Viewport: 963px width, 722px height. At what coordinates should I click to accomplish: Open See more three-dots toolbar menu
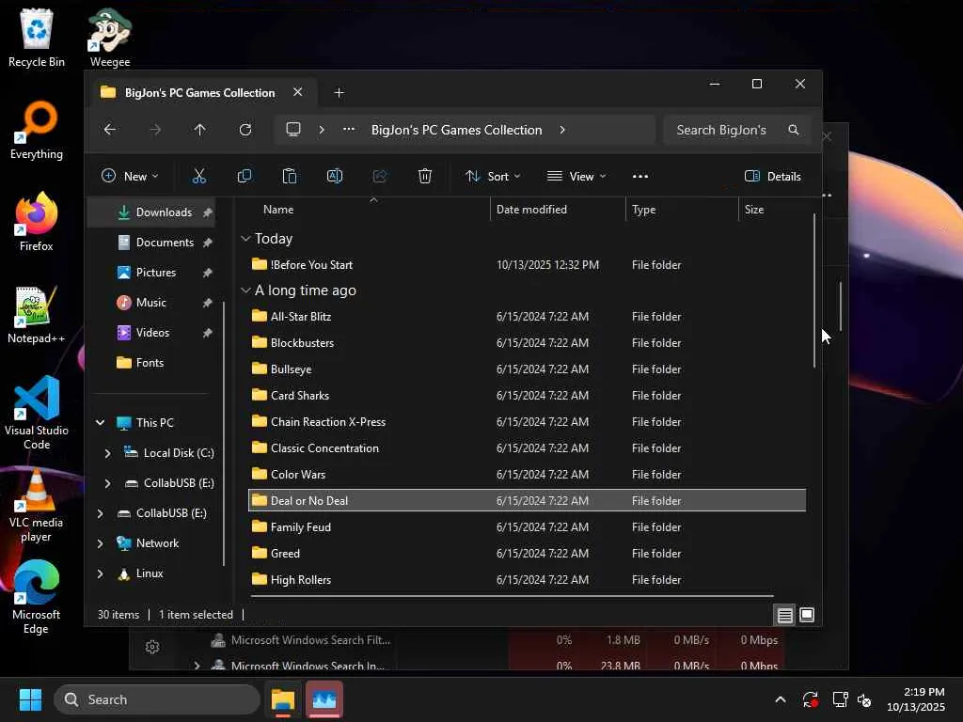(x=640, y=176)
